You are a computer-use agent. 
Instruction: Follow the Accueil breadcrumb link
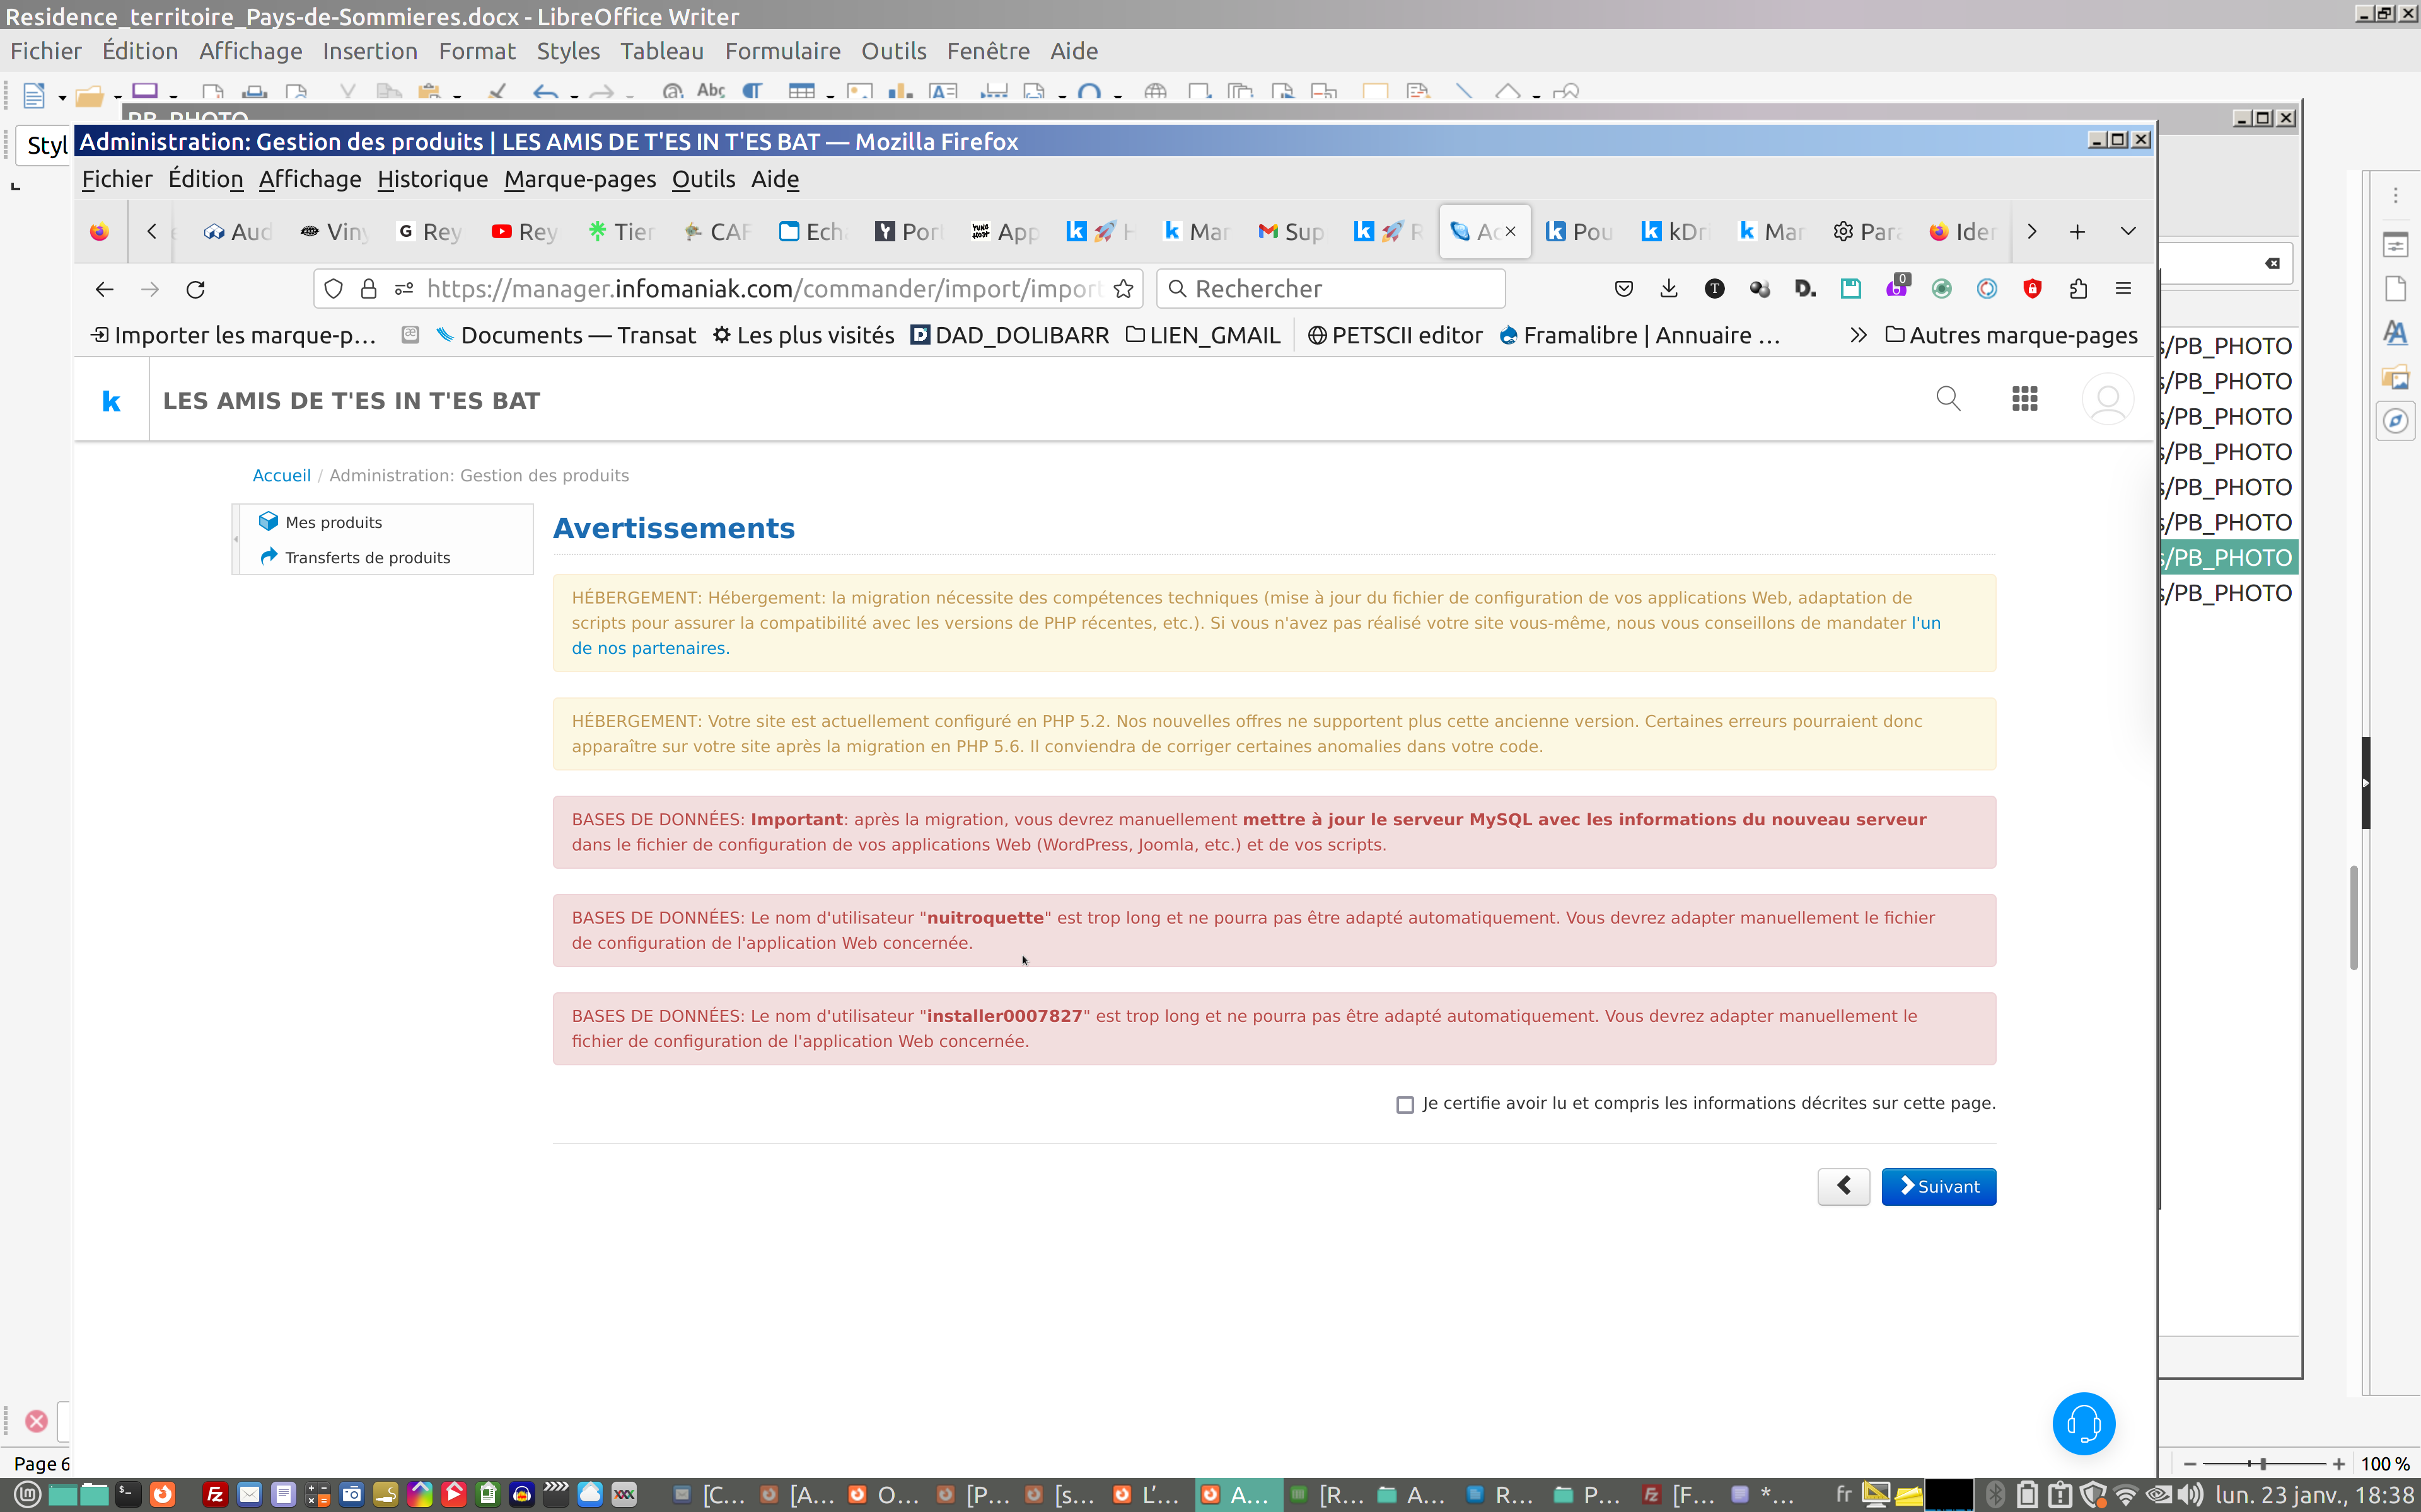coord(281,475)
